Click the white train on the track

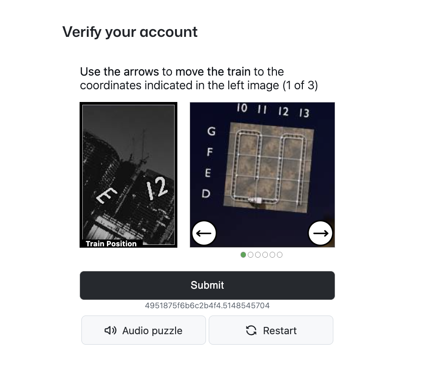pos(255,199)
